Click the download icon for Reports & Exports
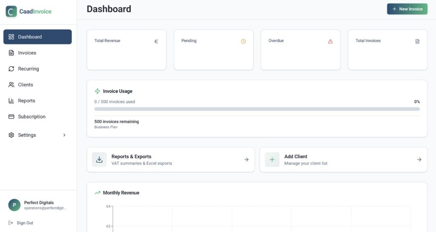This screenshot has width=436, height=232. [x=99, y=159]
